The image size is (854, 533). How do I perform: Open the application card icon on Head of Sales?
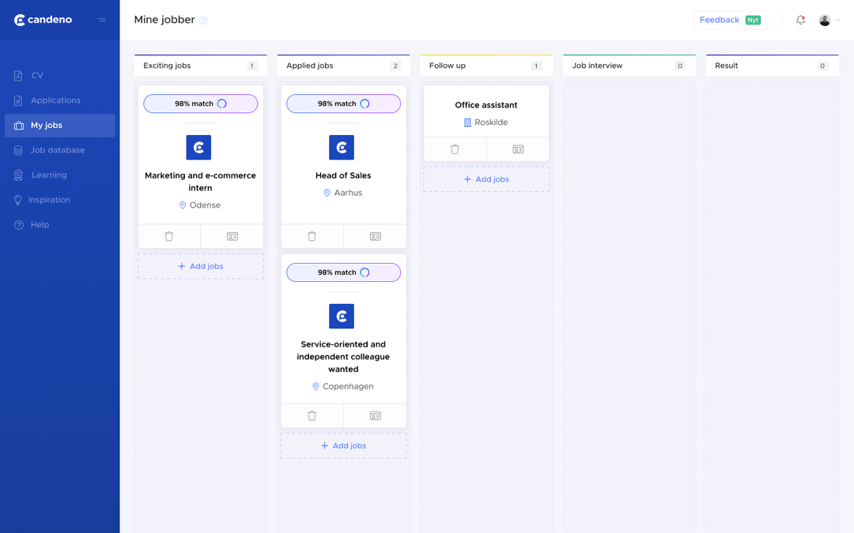point(375,235)
